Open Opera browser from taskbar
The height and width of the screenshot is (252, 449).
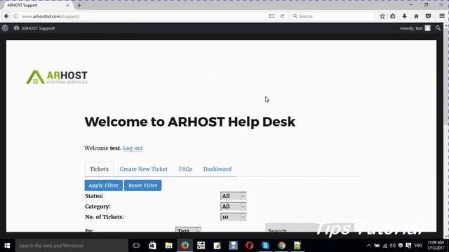point(249,246)
